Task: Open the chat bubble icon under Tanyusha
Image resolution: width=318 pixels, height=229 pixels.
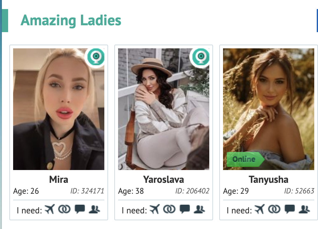Action: (290, 209)
